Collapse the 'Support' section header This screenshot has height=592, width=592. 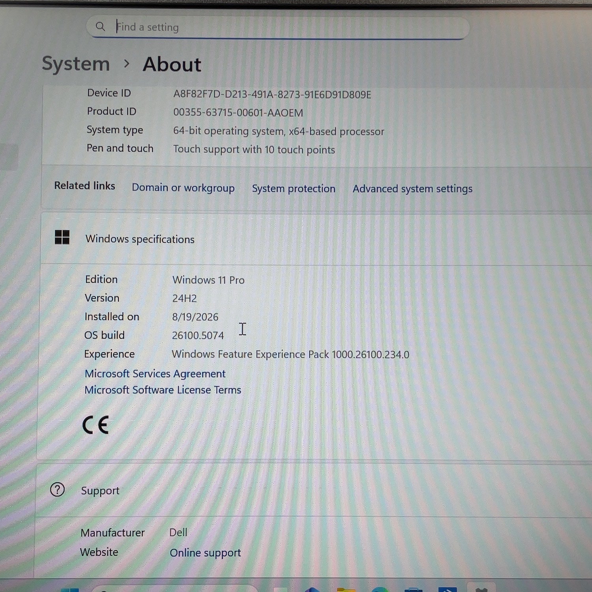(x=314, y=491)
